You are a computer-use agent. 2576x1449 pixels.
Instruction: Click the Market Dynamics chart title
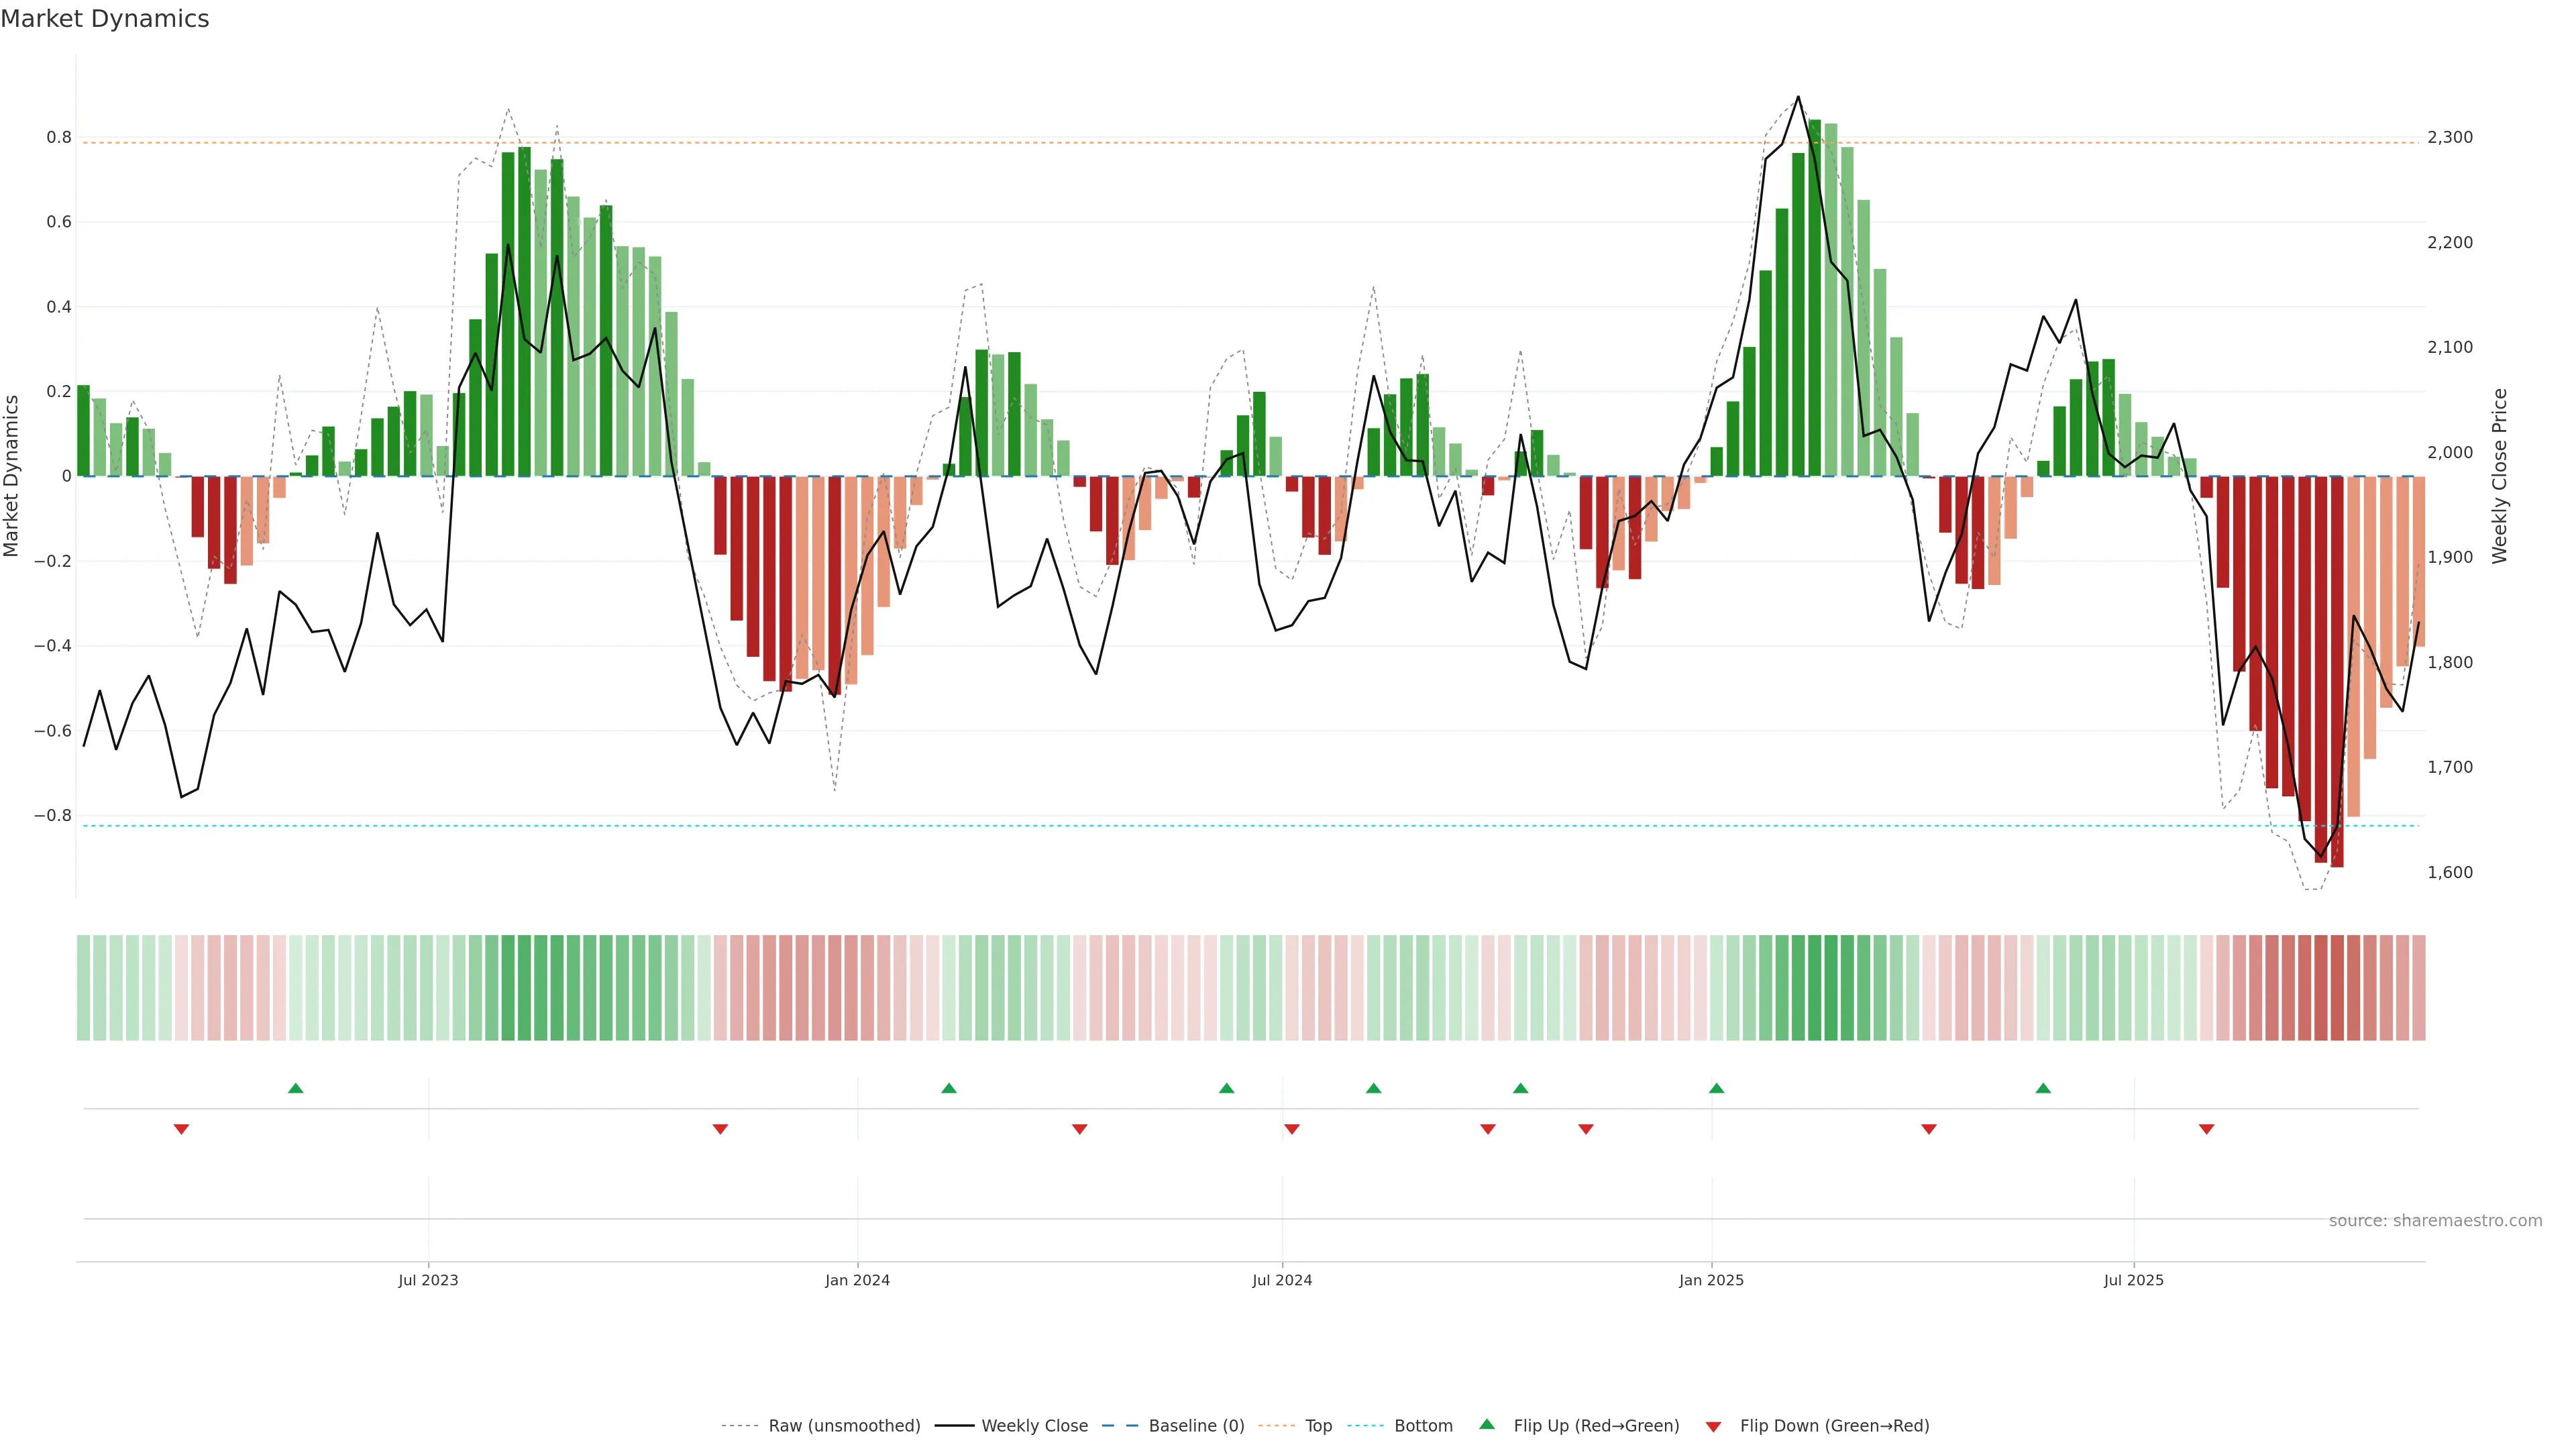pyautogui.click(x=105, y=19)
